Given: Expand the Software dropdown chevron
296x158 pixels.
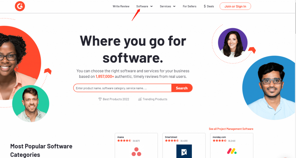Looking at the screenshot, I should click(x=151, y=6).
